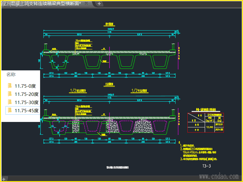Click the bottom-left add layout plus icon
243x182 pixels.
click(3, 178)
